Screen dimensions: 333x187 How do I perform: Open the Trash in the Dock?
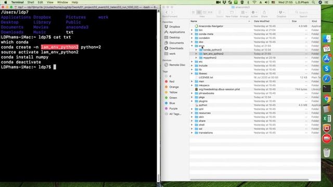[x=327, y=153]
